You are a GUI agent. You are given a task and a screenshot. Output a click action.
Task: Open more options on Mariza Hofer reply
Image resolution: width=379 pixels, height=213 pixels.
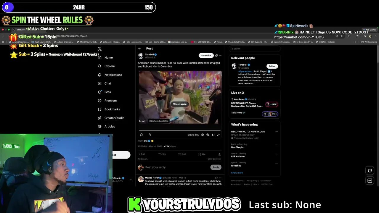tap(220, 178)
